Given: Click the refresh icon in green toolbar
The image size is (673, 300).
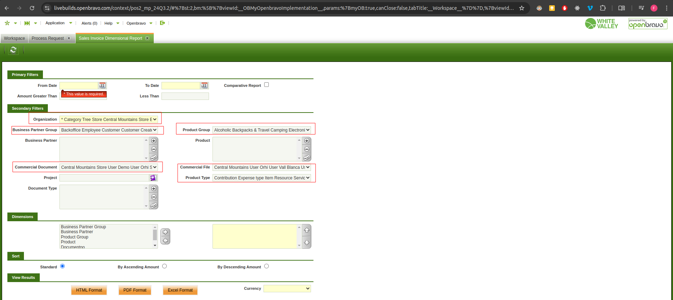Looking at the screenshot, I should pos(13,50).
